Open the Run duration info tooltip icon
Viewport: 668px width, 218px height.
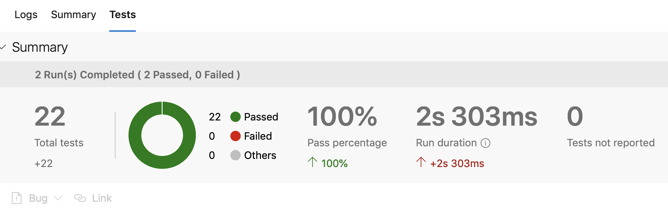486,143
